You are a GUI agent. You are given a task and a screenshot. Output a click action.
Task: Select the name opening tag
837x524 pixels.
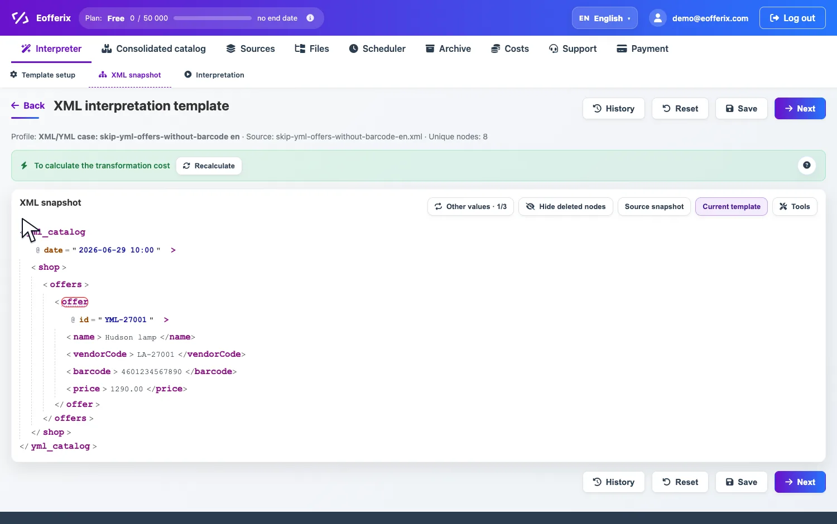84,337
